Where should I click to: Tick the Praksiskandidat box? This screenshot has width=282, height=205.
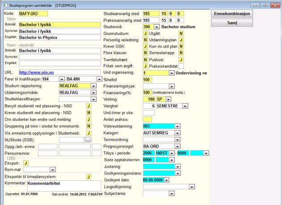tap(181, 66)
